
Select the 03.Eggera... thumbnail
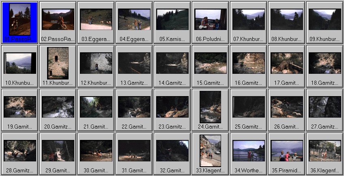pyautogui.click(x=96, y=20)
